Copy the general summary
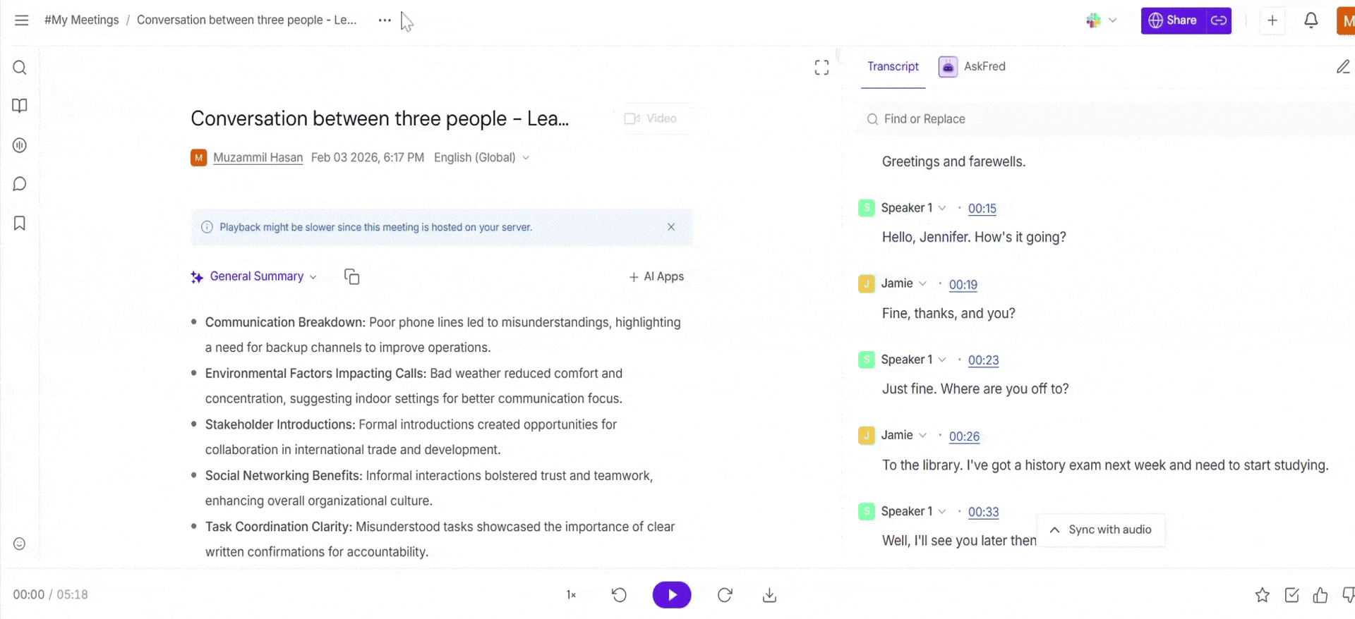Viewport: 1355px width, 619px height. 352,276
